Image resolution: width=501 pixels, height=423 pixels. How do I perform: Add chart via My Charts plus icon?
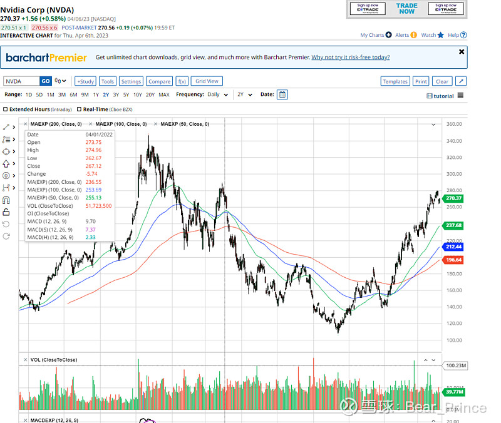click(x=388, y=35)
